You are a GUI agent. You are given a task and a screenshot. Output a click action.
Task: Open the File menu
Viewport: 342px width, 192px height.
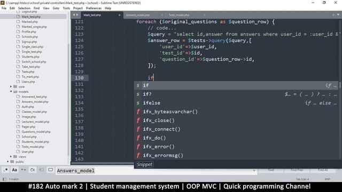coord(4,9)
